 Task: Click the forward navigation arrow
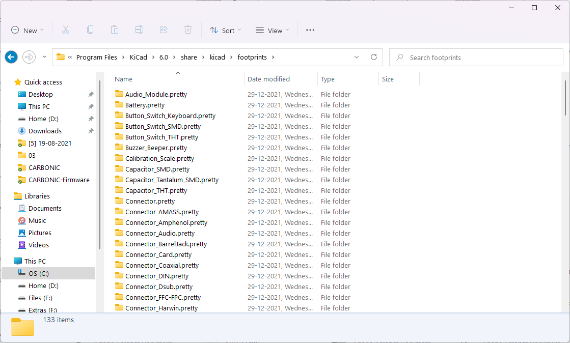pyautogui.click(x=29, y=57)
